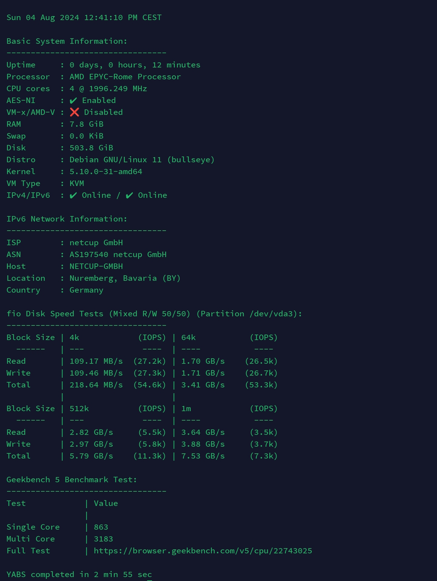
Task: Click the ISP value 'netcup GmbH'
Action: tap(96, 243)
